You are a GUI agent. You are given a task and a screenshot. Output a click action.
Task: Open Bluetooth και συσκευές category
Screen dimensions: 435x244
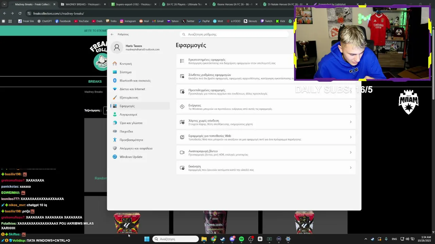(x=140, y=81)
